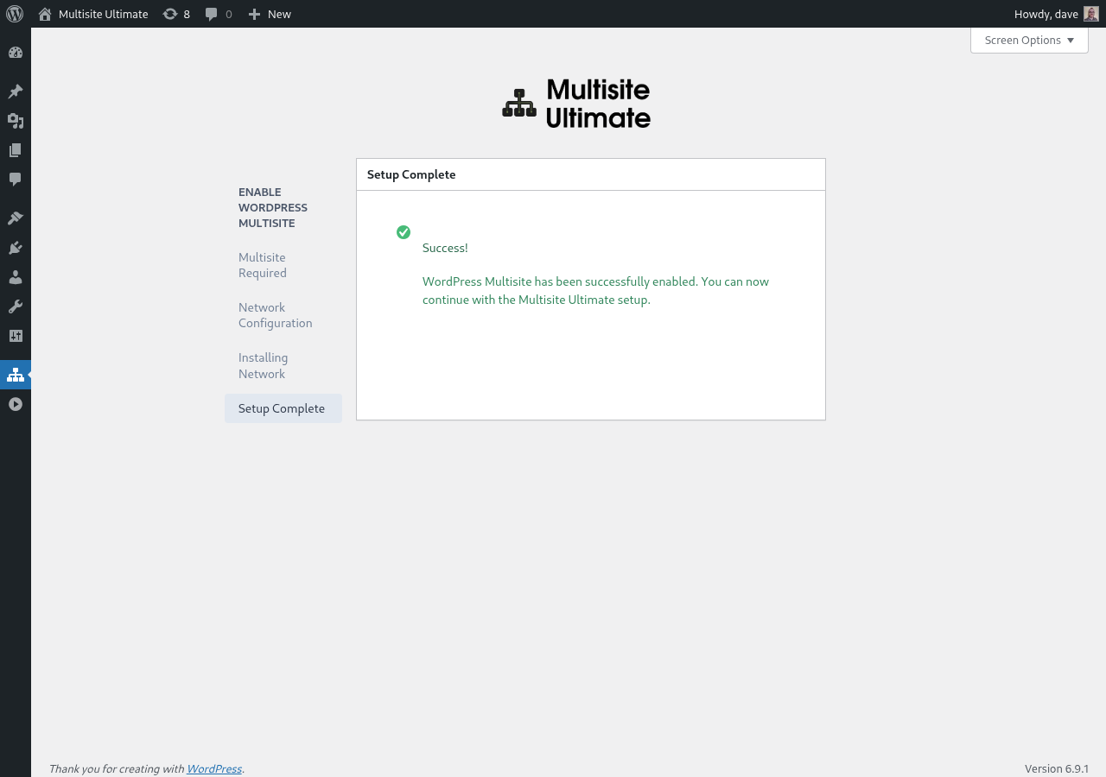Viewport: 1106px width, 777px height.
Task: Click the Version 6.9.1 text
Action: pos(1057,768)
